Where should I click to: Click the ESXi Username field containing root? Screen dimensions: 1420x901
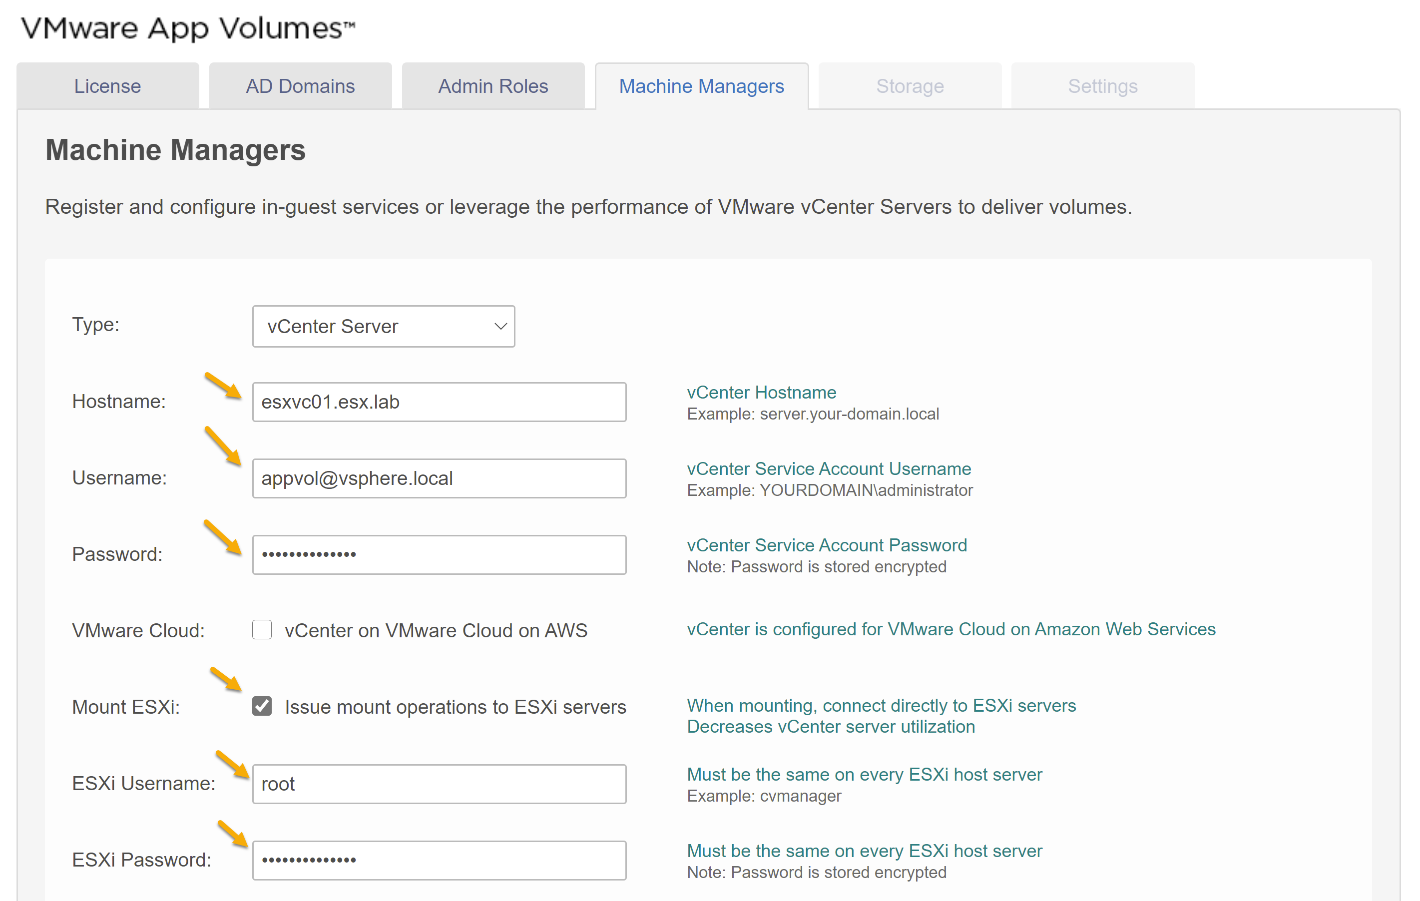click(440, 784)
